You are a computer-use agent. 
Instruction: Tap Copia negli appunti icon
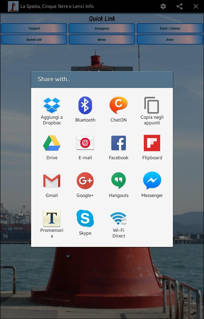(x=152, y=105)
